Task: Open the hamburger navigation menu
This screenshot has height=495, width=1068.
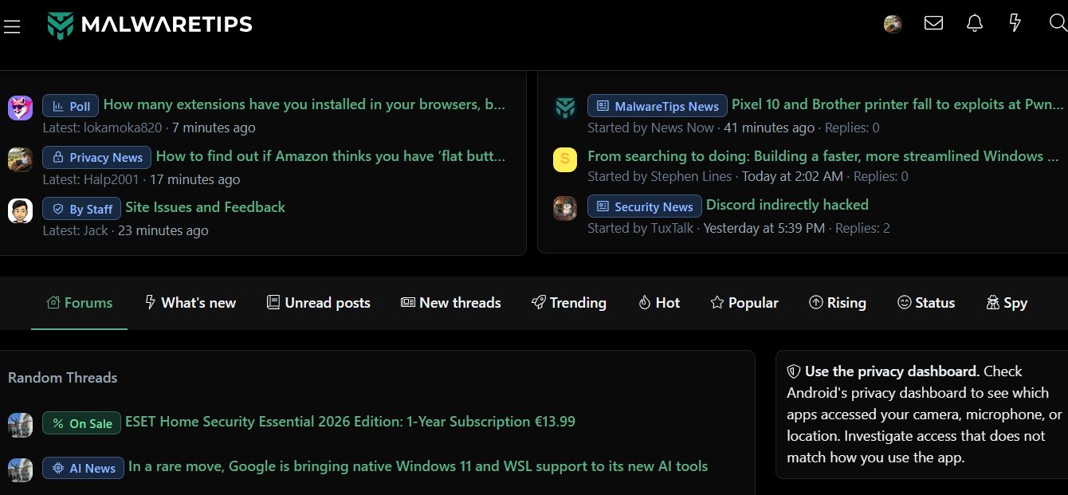Action: pos(12,26)
